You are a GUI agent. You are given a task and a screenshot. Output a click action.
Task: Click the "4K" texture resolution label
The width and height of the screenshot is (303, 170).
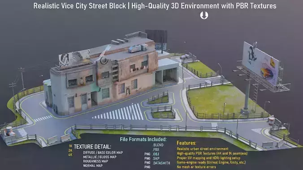click(70, 155)
